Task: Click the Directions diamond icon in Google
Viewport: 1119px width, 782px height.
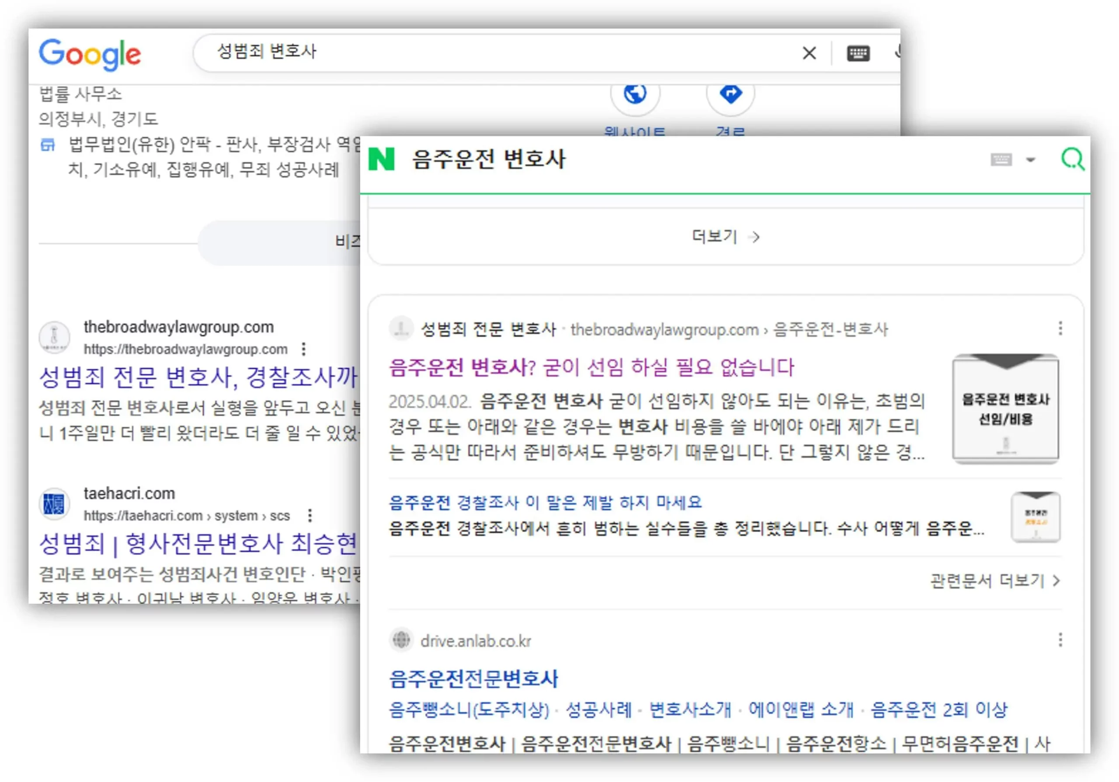Action: tap(730, 93)
